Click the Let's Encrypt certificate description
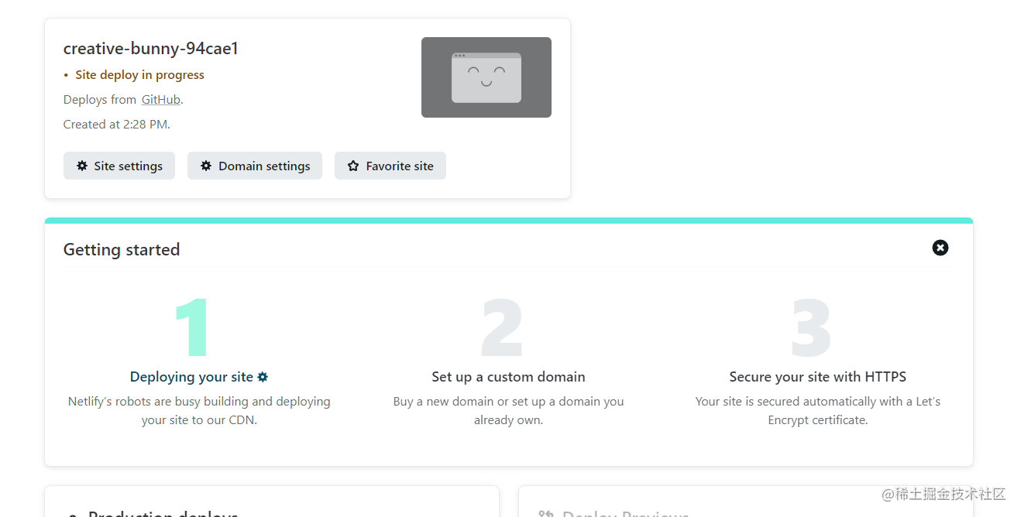Screen dimensions: 1021x517 coord(818,411)
